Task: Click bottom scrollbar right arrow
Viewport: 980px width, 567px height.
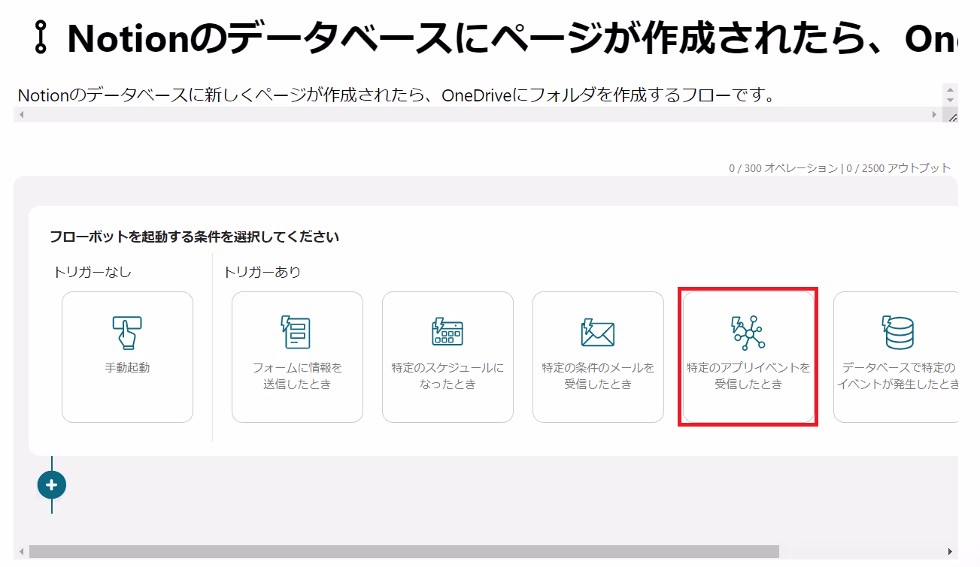Action: [x=950, y=552]
